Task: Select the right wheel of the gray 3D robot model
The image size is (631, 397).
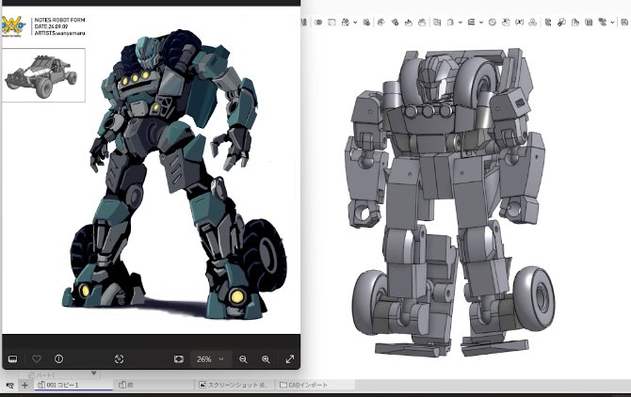Action: click(534, 298)
